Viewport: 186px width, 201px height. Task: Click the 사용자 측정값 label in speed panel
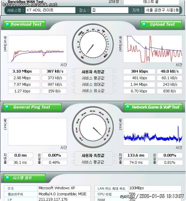pos(93,72)
